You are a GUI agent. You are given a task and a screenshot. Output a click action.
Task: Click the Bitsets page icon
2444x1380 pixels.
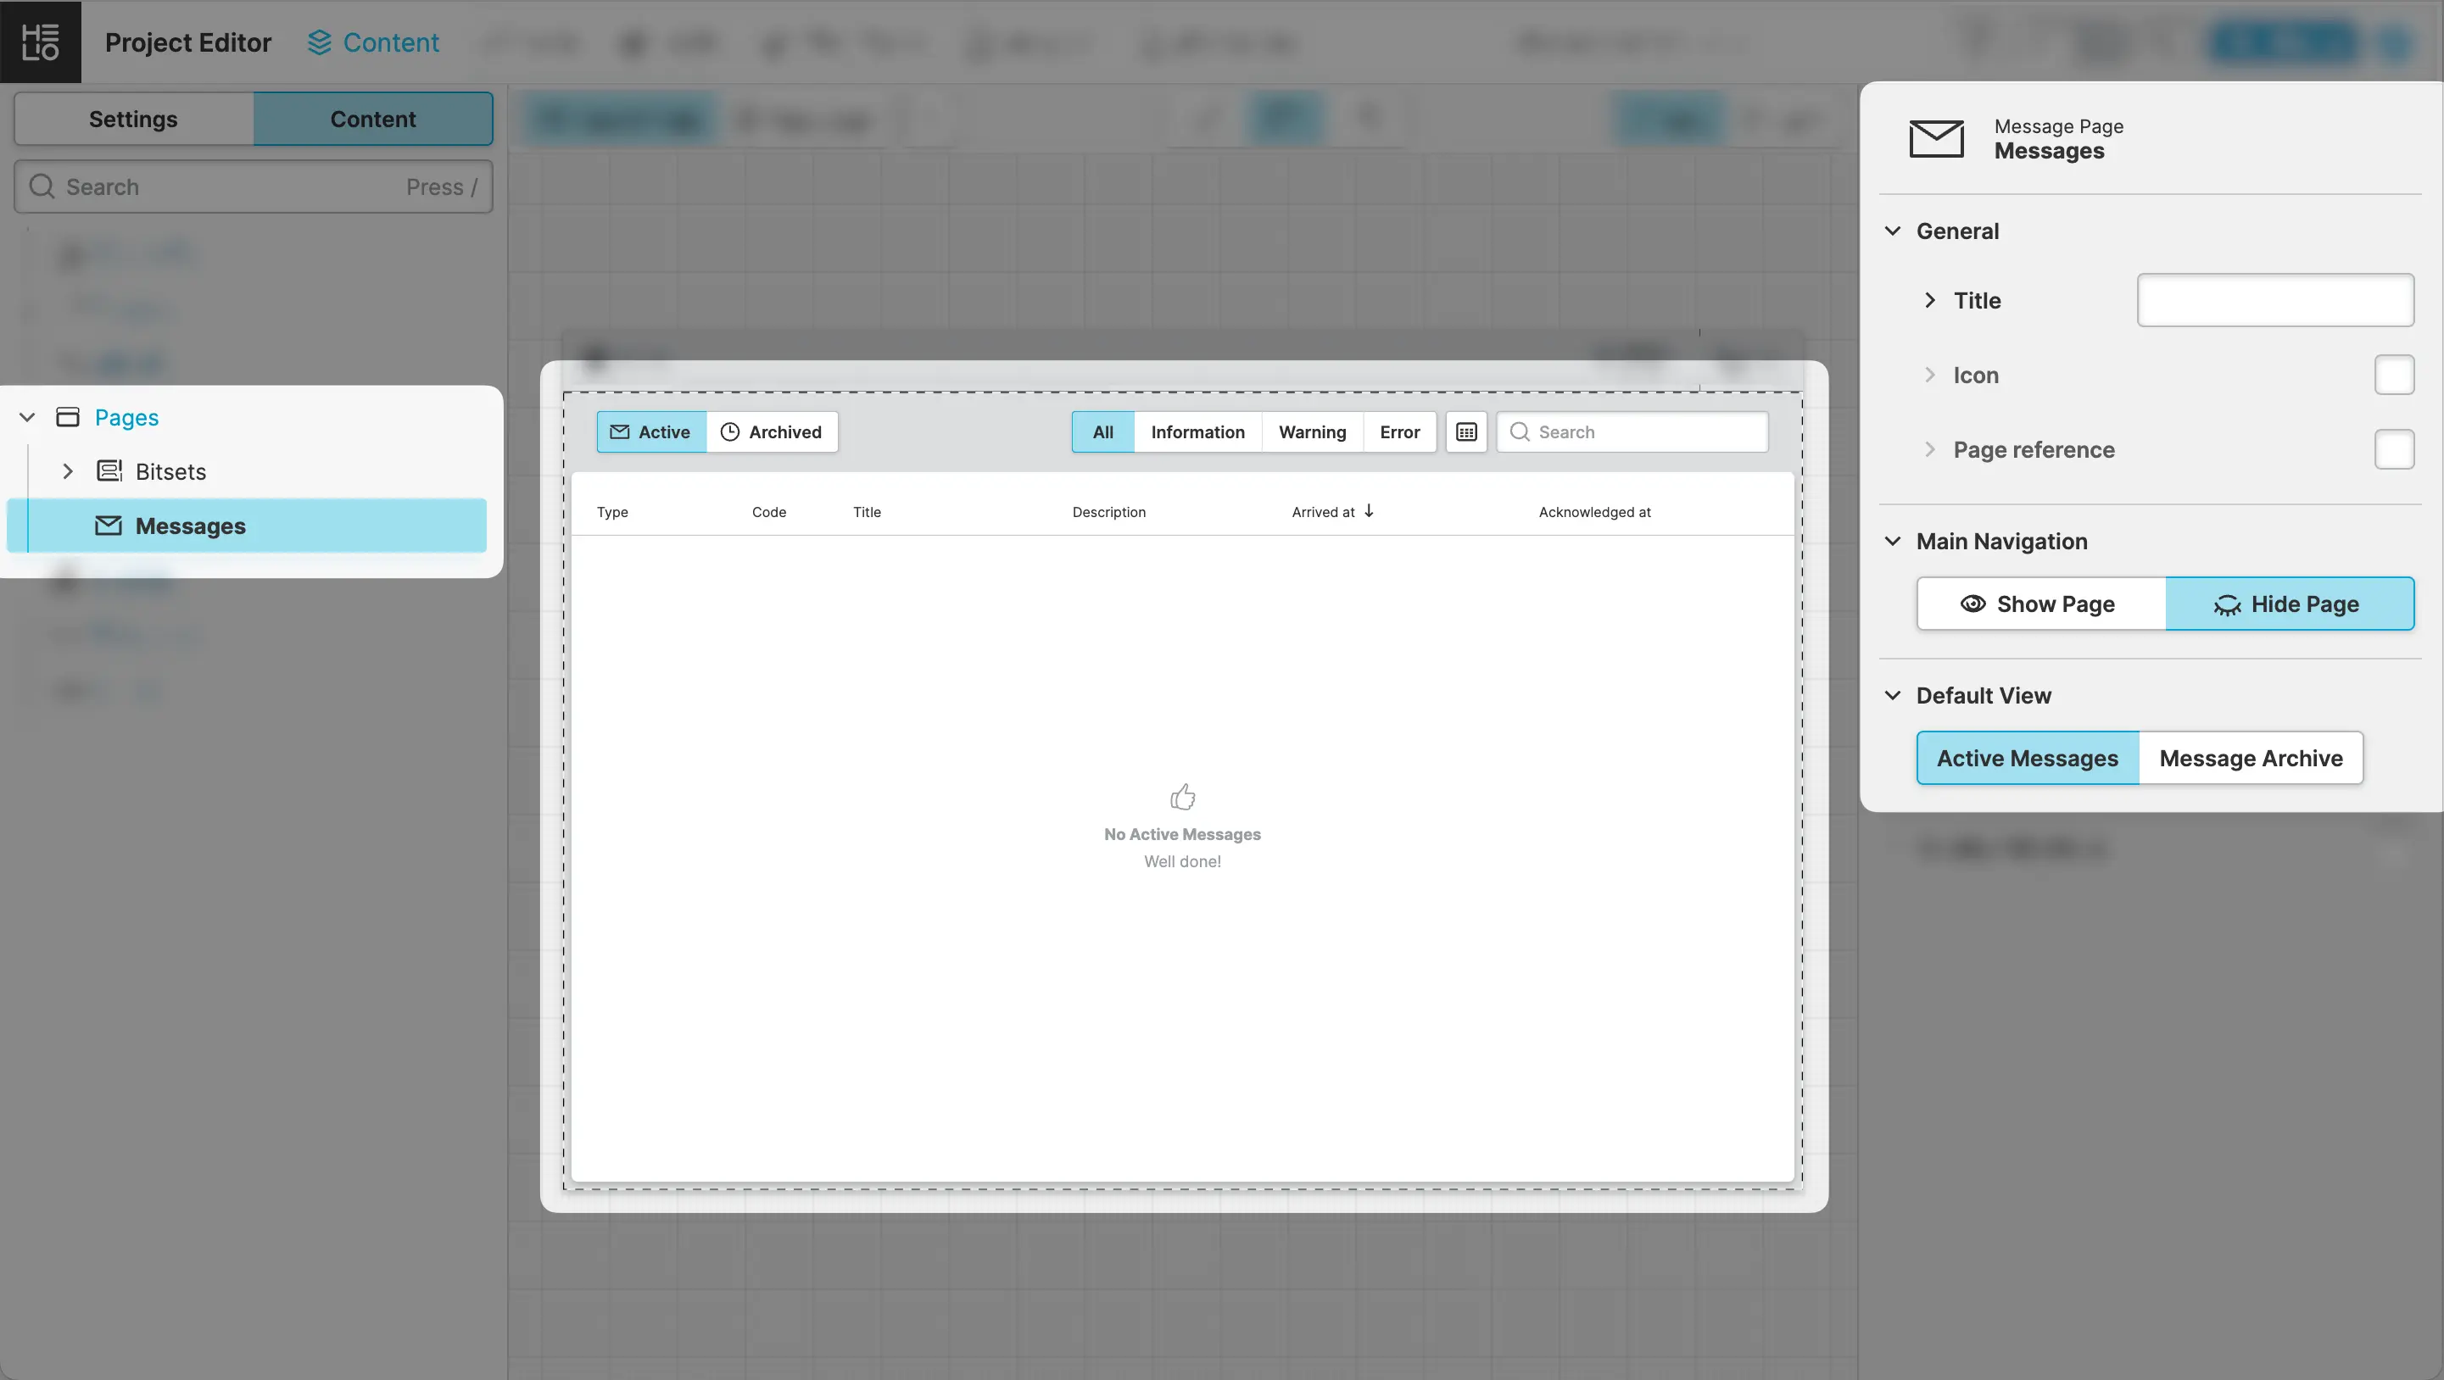(x=109, y=471)
